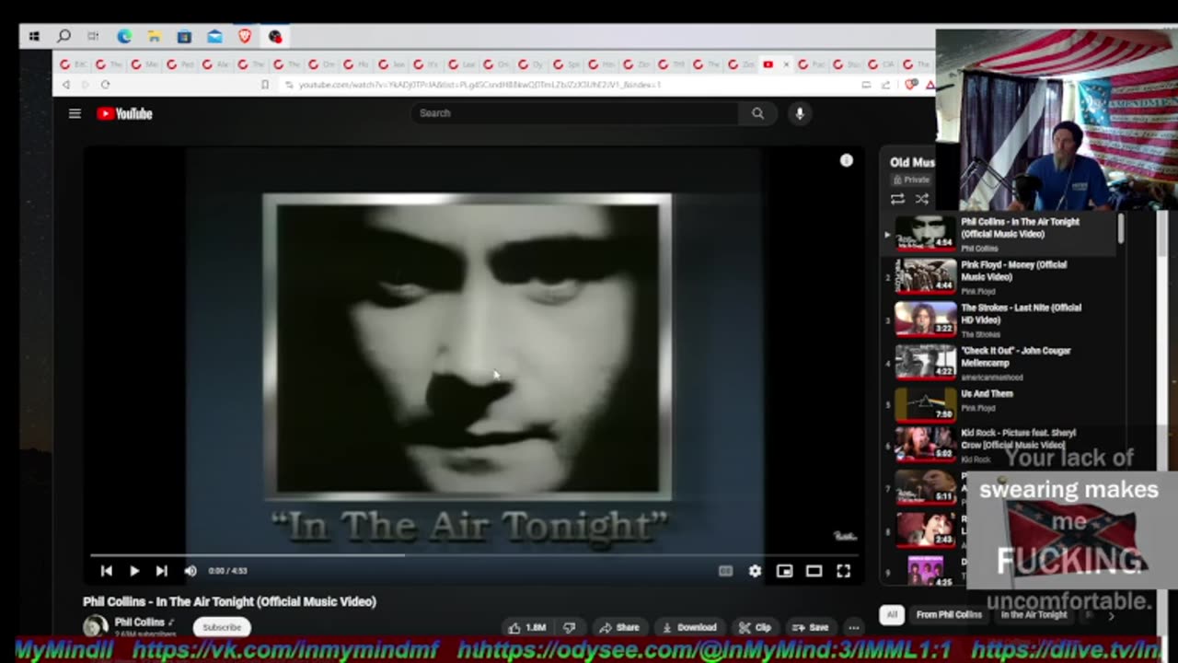Image resolution: width=1178 pixels, height=663 pixels.
Task: Open Phil Collins channel name link
Action: (140, 622)
